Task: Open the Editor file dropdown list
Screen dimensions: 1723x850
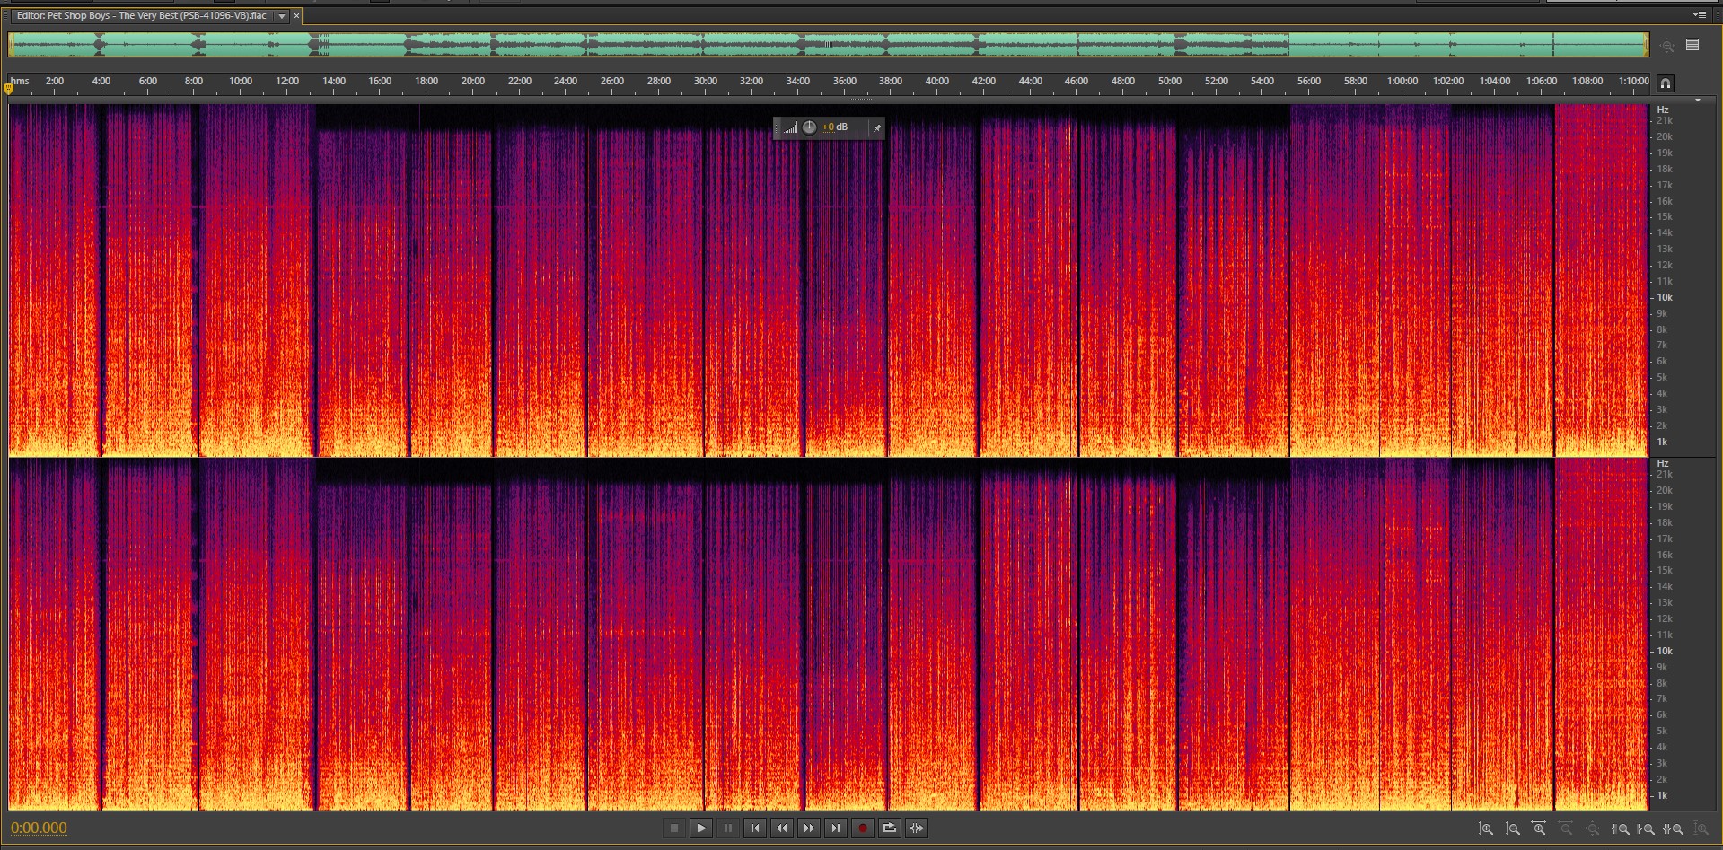Action: [x=282, y=16]
